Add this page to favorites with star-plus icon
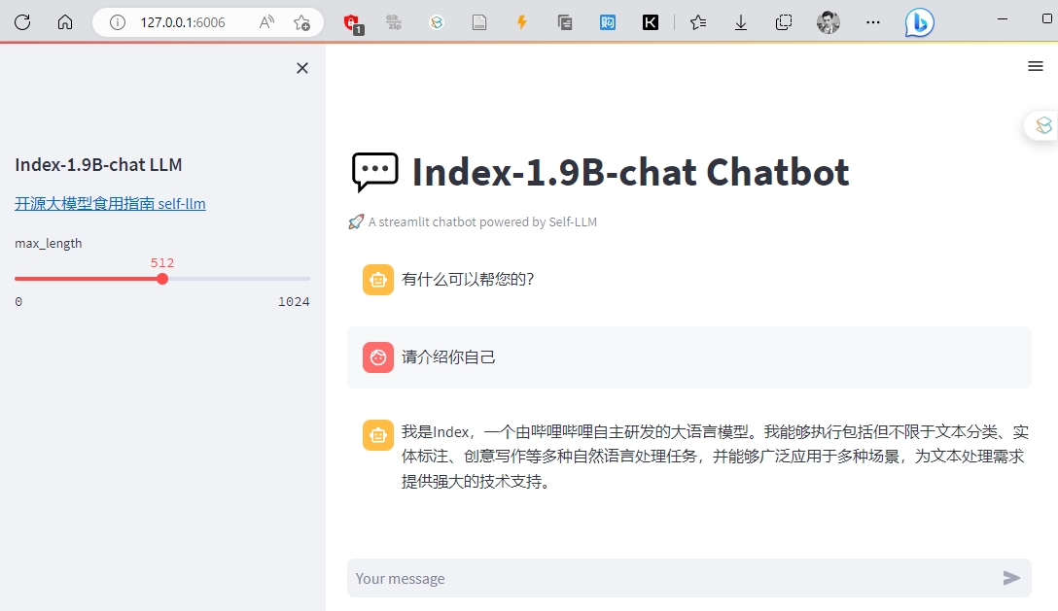1058x611 pixels. point(302,21)
